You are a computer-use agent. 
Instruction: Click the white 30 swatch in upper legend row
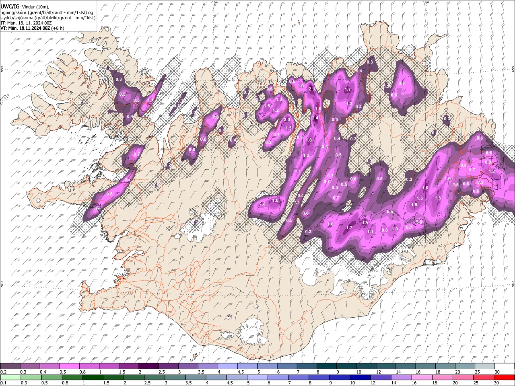click(x=505, y=366)
